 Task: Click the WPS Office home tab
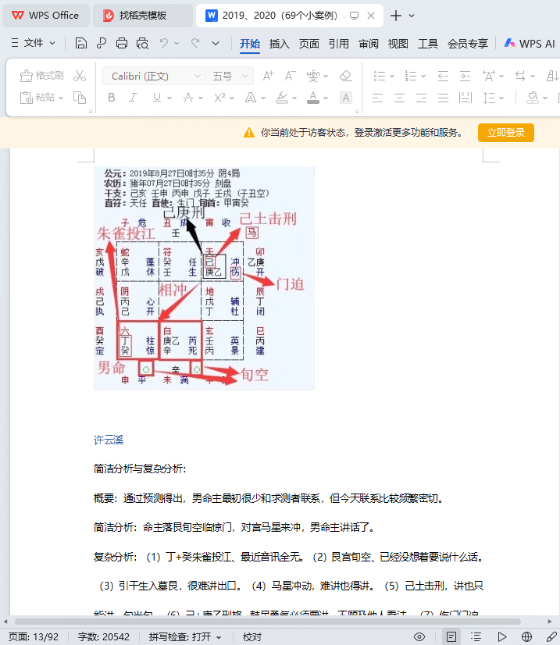click(x=45, y=16)
